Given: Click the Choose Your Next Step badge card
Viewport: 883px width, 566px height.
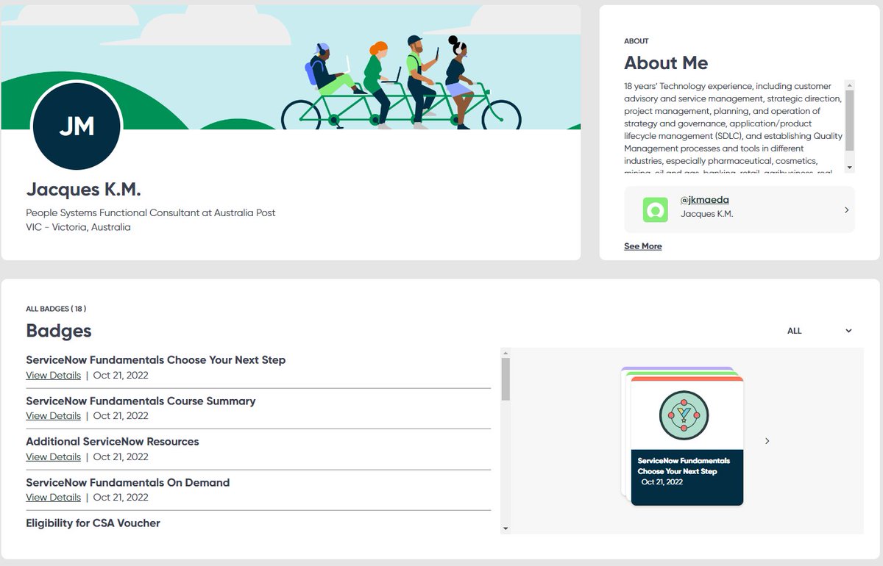Looking at the screenshot, I should point(687,441).
